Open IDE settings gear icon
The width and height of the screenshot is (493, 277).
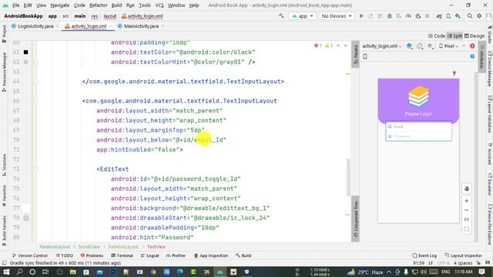point(479,16)
